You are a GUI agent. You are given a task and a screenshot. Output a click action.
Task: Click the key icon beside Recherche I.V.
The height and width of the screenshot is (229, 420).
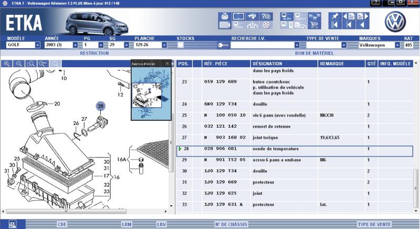(x=223, y=45)
